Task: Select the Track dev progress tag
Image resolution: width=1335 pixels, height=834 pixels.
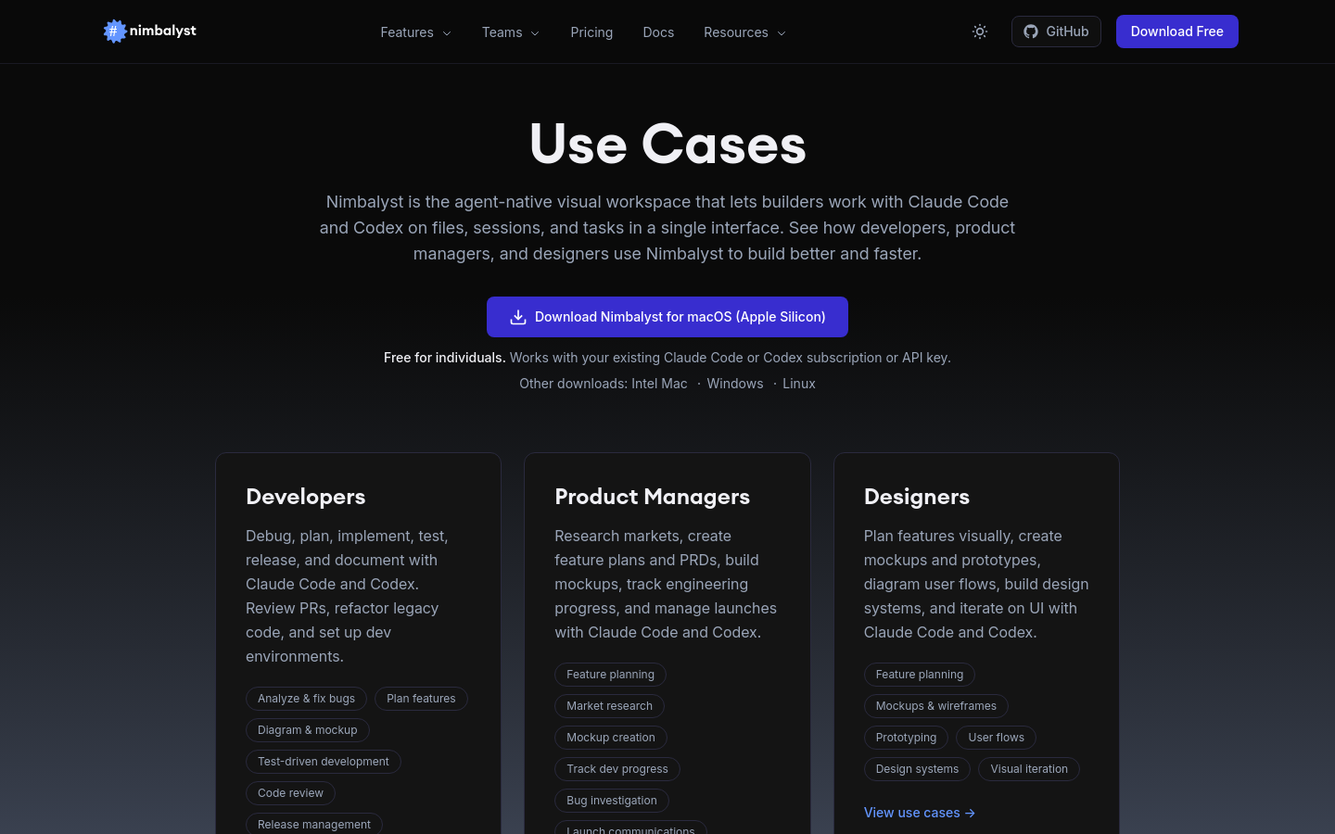Action: point(617,769)
